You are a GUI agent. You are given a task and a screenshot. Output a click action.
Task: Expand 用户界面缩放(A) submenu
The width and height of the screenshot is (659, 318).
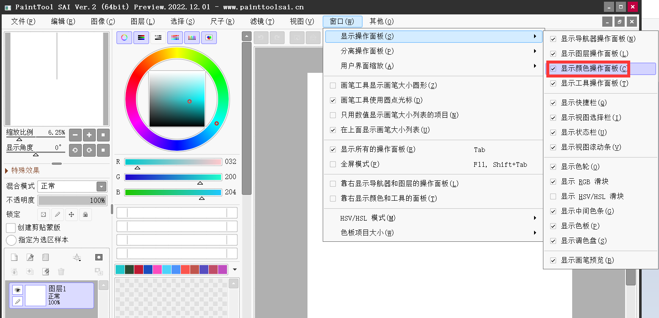click(x=433, y=66)
